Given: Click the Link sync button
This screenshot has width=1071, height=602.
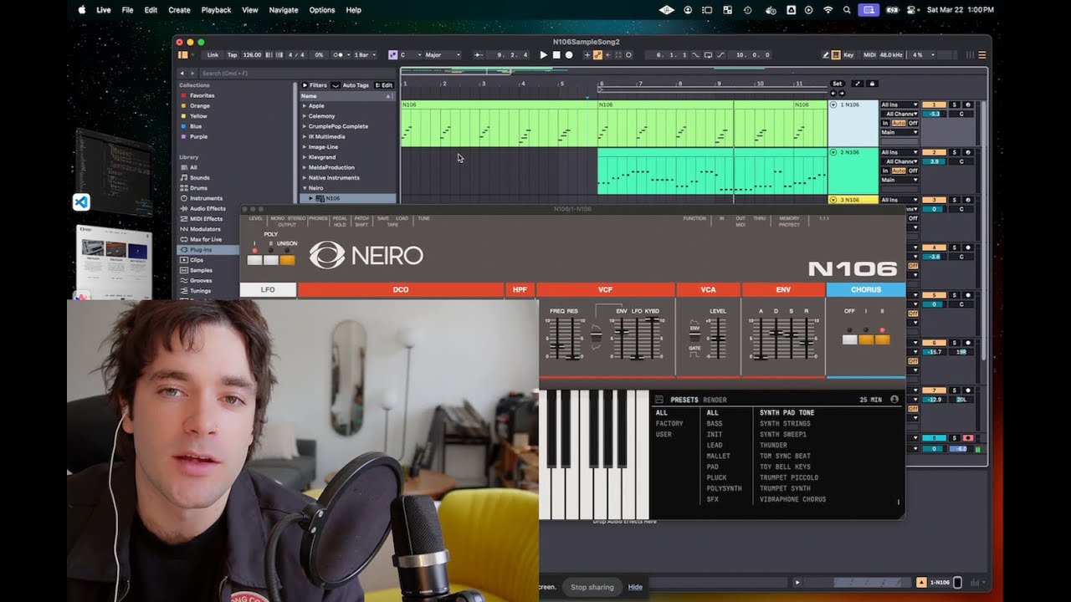Looking at the screenshot, I should pyautogui.click(x=213, y=55).
